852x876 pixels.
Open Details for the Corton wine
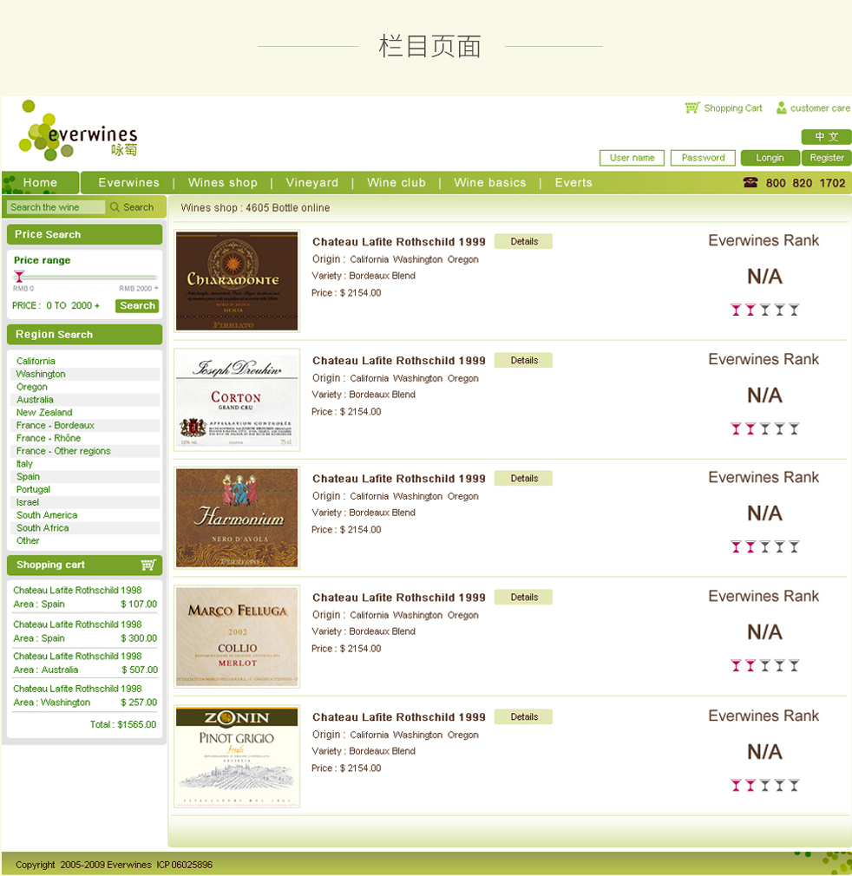(523, 360)
